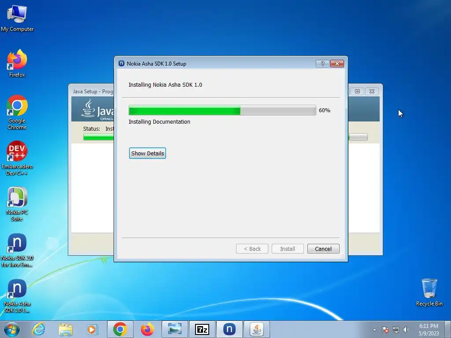Switch to Nokia setup taskbar button
The image size is (451, 338).
coord(229,329)
